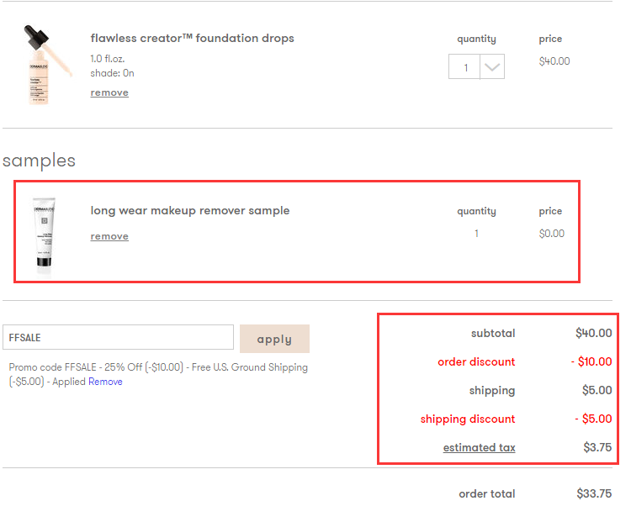The width and height of the screenshot is (631, 522).
Task: Open the estimated tax link
Action: (479, 447)
